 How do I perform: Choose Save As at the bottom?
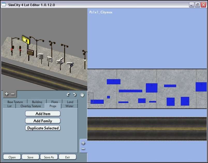pos(49,157)
